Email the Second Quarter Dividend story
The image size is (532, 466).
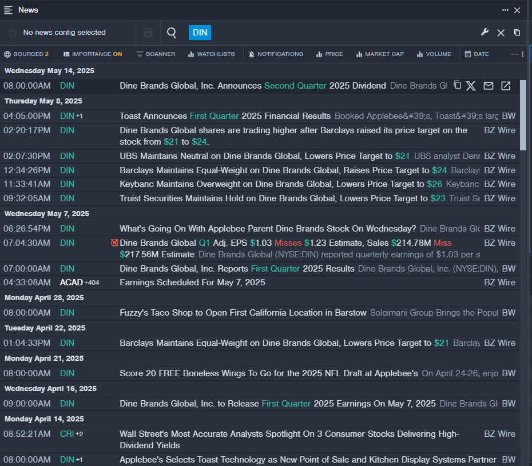click(x=488, y=86)
